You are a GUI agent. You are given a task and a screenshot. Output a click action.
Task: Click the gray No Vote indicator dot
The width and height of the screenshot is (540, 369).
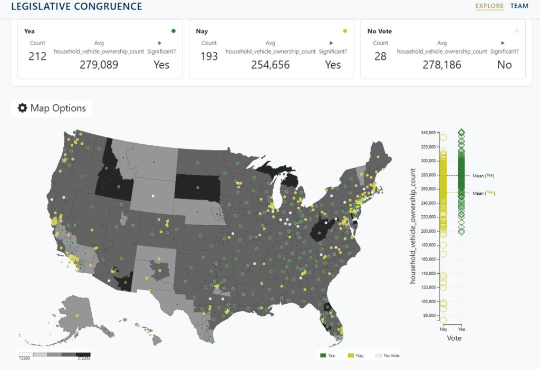(516, 31)
